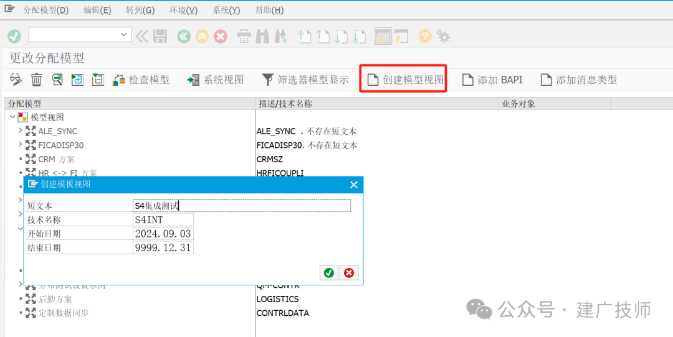Image resolution: width=673 pixels, height=337 pixels.
Task: Click the Collapse Subtree minus icon
Action: pyautogui.click(x=98, y=79)
